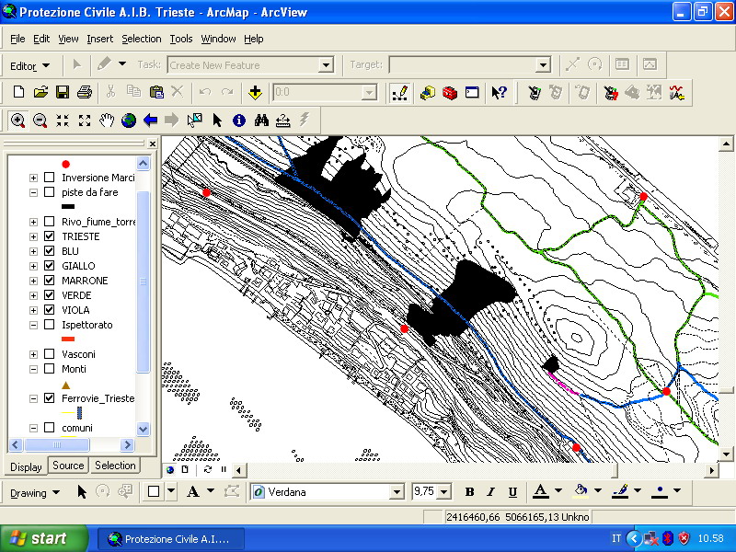The width and height of the screenshot is (736, 552).
Task: Click the fill color paint bucket
Action: (x=581, y=492)
